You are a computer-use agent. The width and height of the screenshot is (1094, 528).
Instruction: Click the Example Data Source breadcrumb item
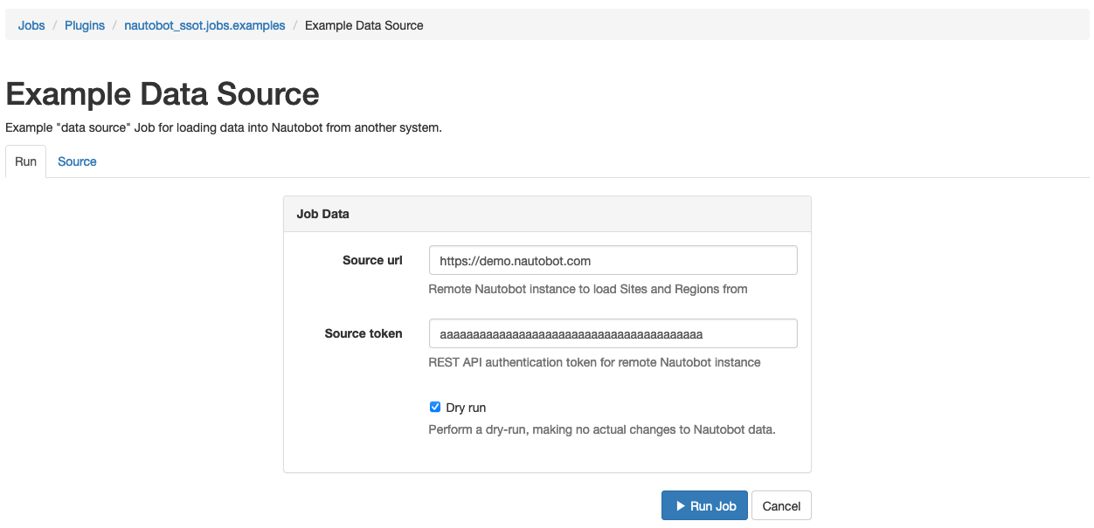point(364,25)
